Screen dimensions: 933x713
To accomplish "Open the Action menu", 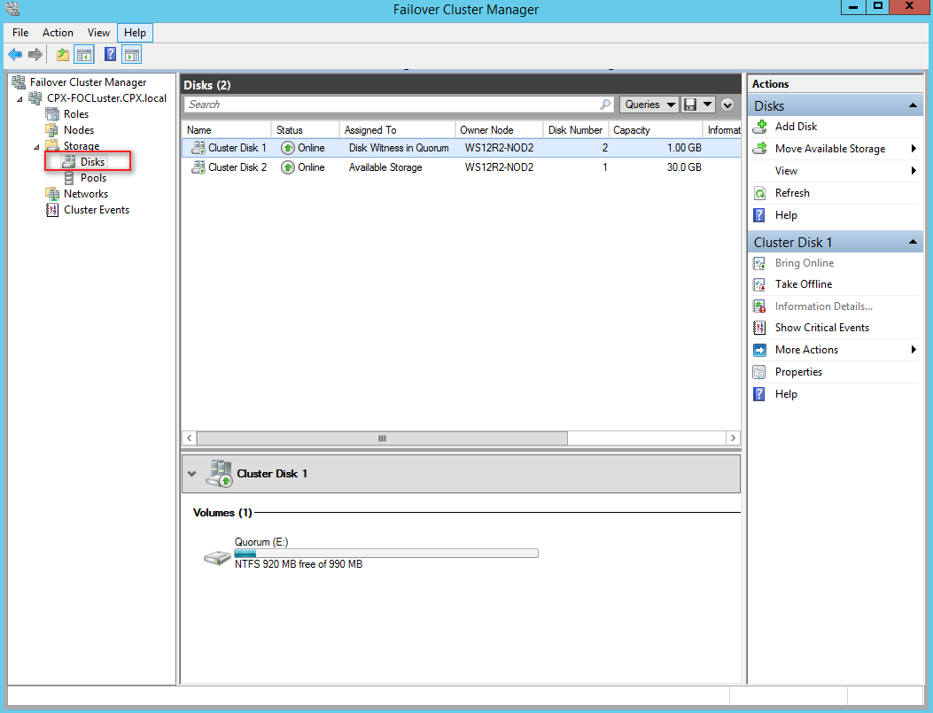I will [58, 33].
